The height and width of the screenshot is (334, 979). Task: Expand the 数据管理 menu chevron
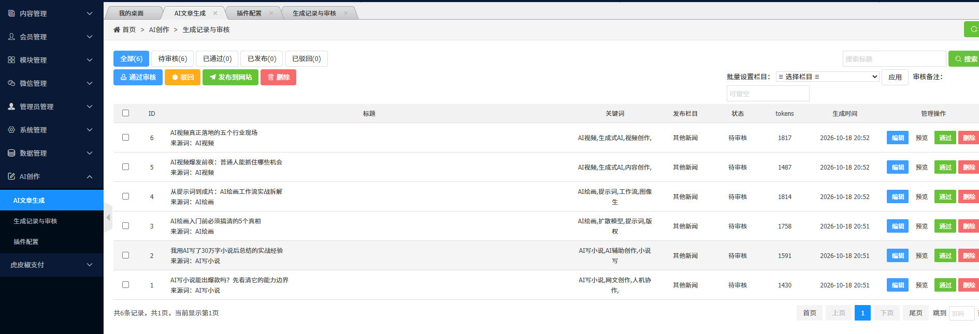(x=90, y=153)
